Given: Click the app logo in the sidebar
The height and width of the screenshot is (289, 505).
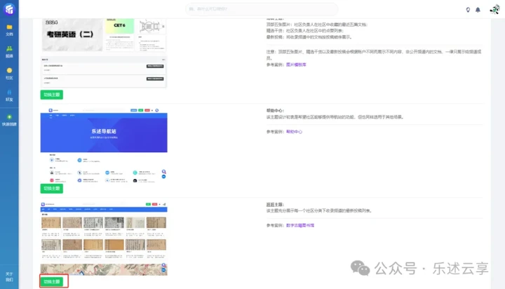Looking at the screenshot, I should point(9,9).
